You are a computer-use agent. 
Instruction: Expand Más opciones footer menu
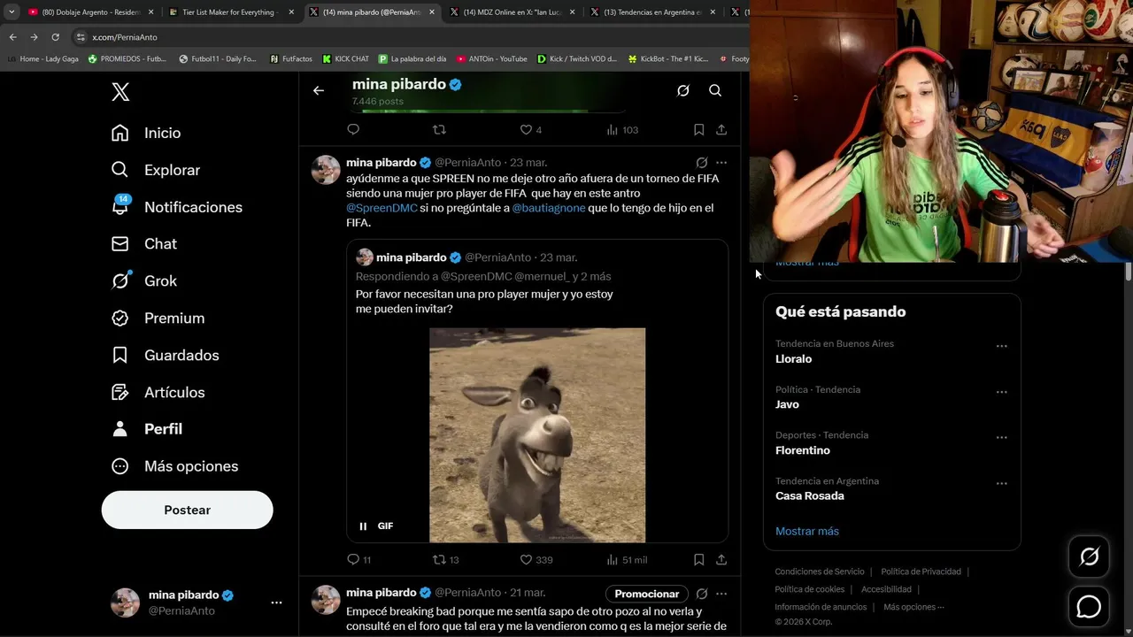[913, 607]
